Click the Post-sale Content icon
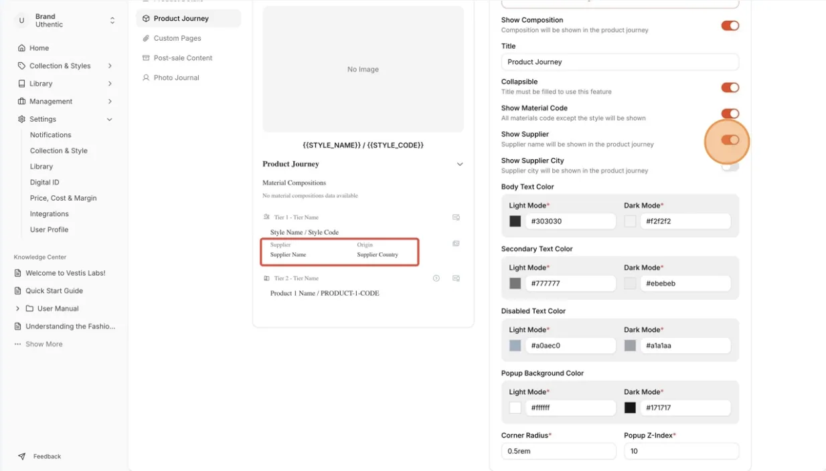The width and height of the screenshot is (826, 471). (146, 58)
